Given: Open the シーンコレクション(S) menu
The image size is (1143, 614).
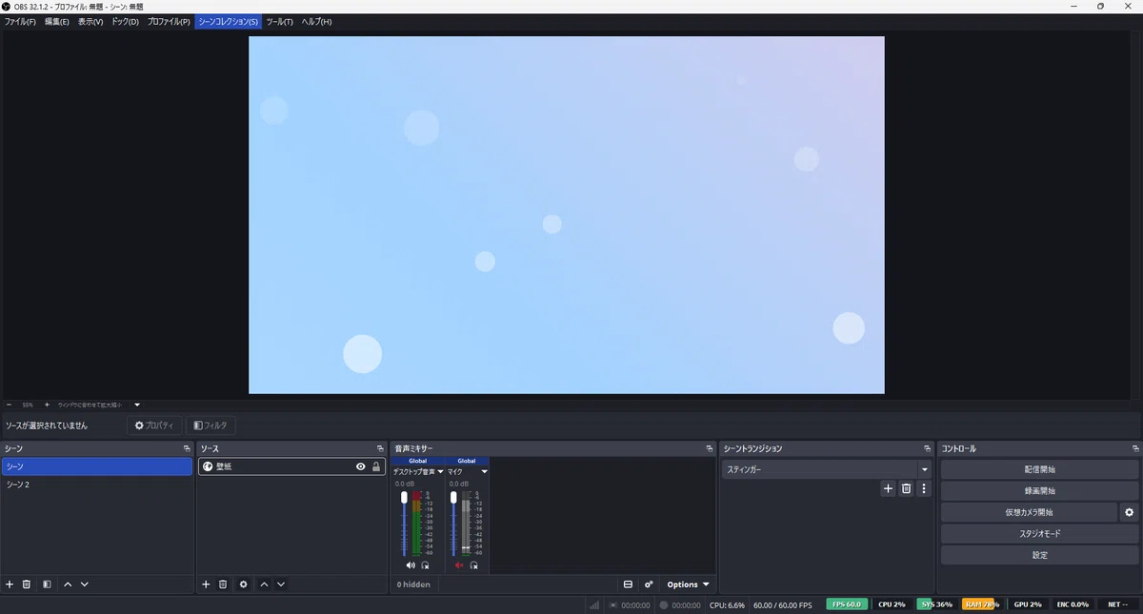Looking at the screenshot, I should click(228, 21).
